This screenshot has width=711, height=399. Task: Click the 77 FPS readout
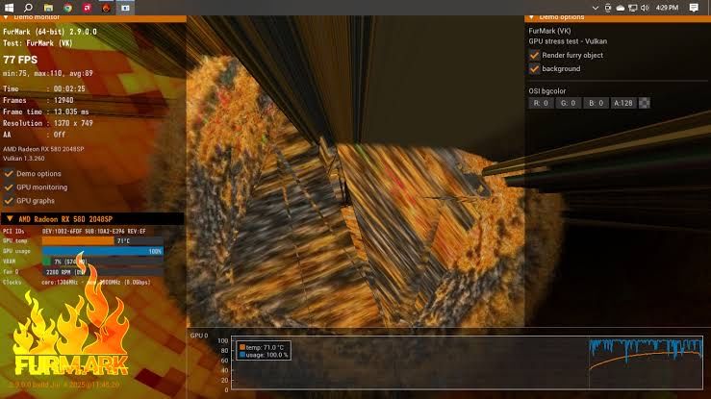(x=20, y=60)
